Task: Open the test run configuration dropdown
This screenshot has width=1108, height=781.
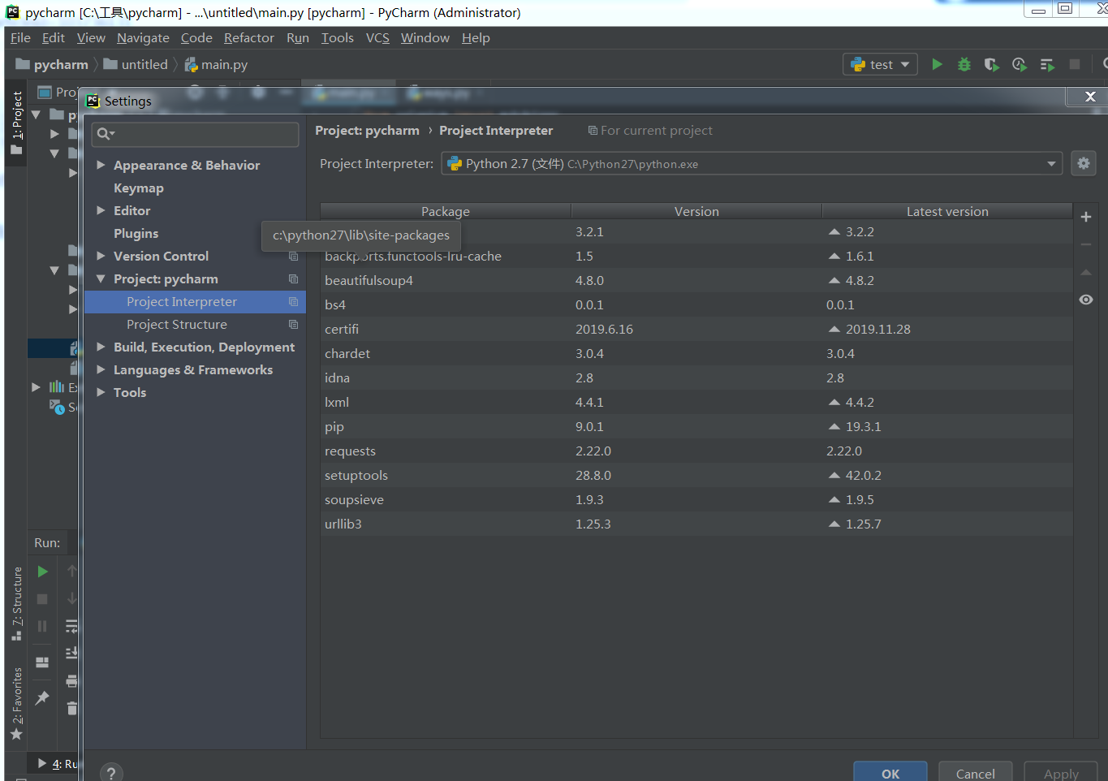Action: [880, 64]
